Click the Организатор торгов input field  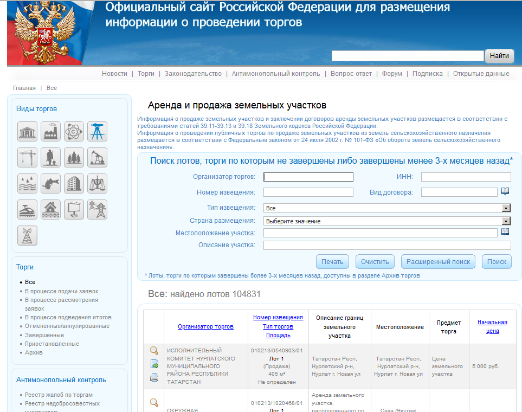308,177
